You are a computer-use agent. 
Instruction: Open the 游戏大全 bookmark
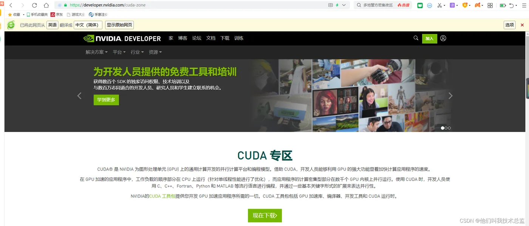coord(76,14)
